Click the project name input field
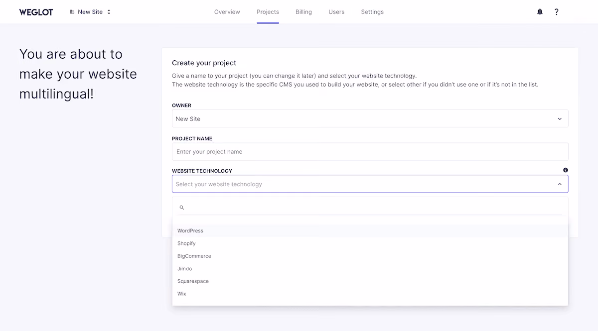Image resolution: width=598 pixels, height=331 pixels. [370, 152]
